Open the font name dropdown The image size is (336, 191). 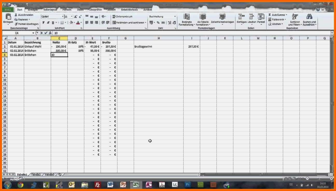[62, 17]
